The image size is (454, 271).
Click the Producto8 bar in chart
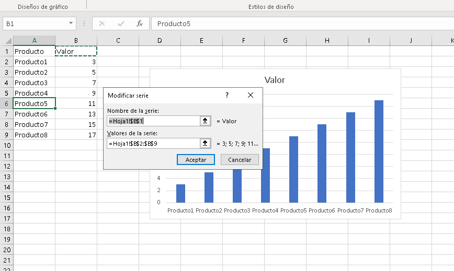[x=379, y=151]
